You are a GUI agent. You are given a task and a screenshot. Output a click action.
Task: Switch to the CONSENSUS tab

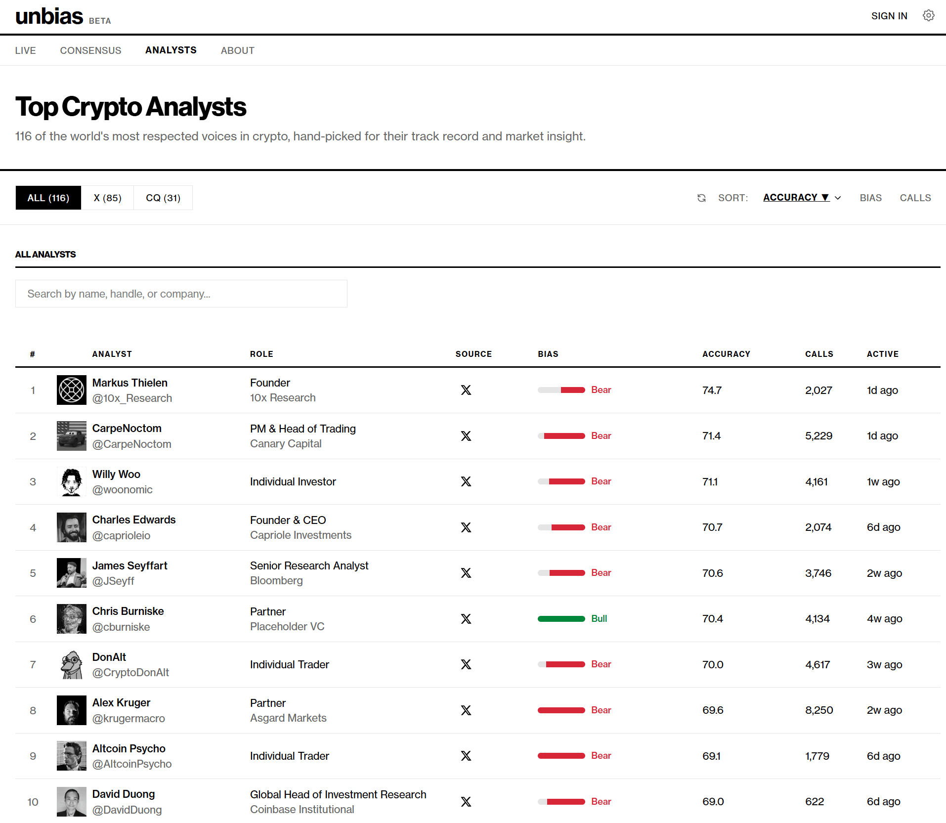90,50
